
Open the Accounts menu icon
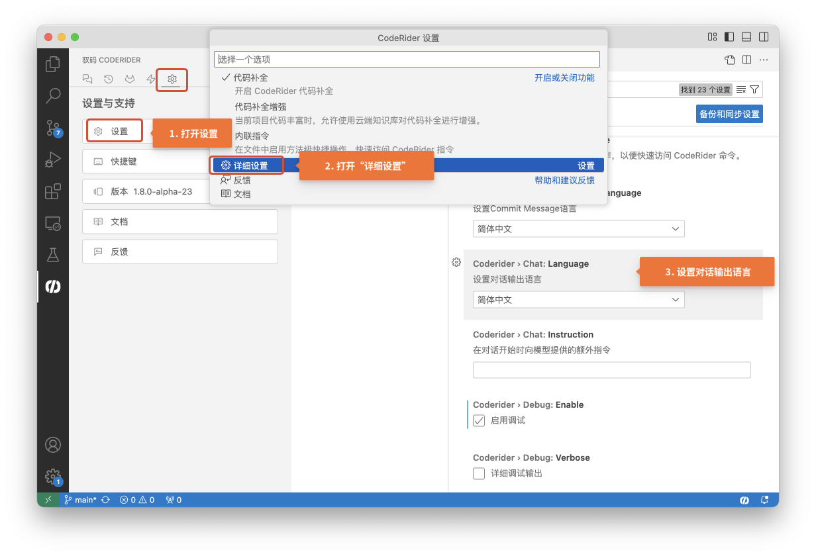(52, 445)
